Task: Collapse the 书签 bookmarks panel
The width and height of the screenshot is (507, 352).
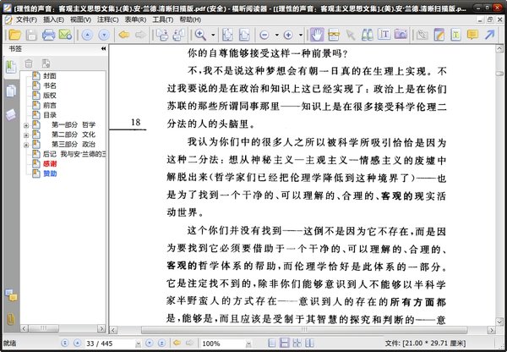Action: [x=103, y=48]
